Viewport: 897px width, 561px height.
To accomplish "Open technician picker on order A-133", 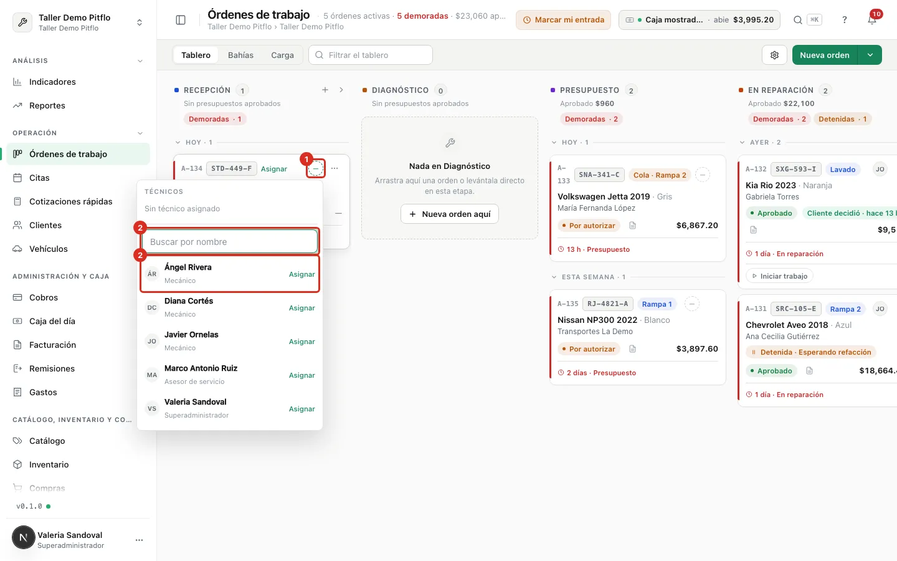I will (702, 175).
